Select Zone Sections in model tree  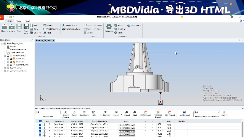[17, 53]
